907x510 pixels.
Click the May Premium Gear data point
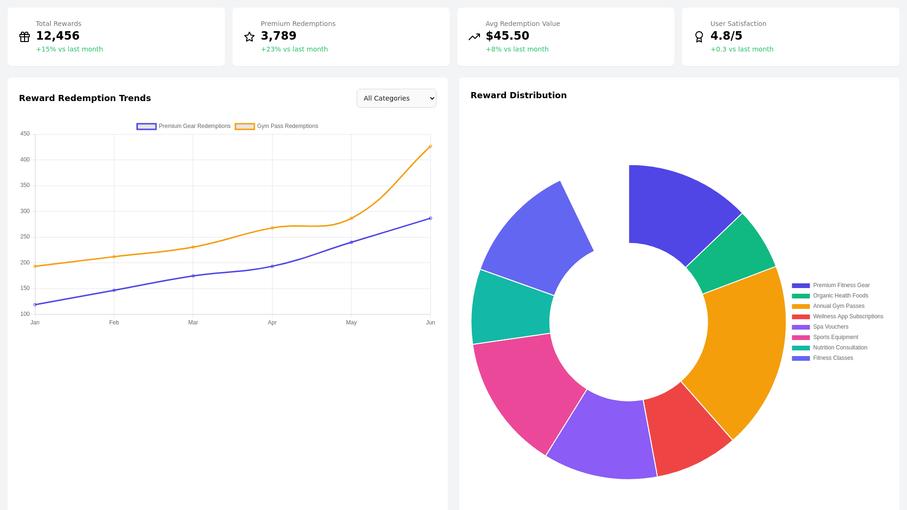click(351, 242)
